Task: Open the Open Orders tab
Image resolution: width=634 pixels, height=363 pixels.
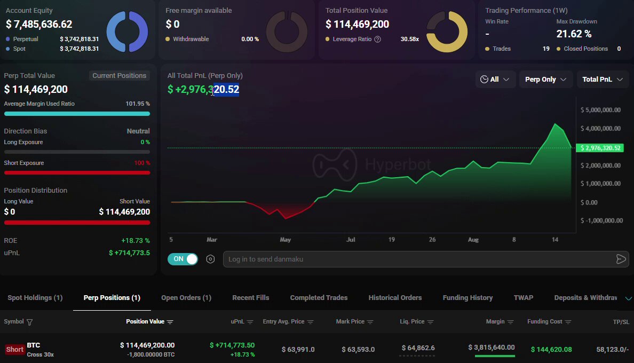Action: pyautogui.click(x=186, y=298)
